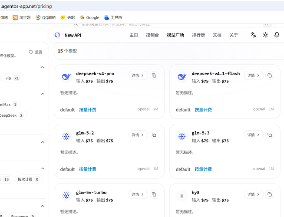The width and height of the screenshot is (284, 217).
Task: Copy the hy3 model name
Action: (270, 194)
